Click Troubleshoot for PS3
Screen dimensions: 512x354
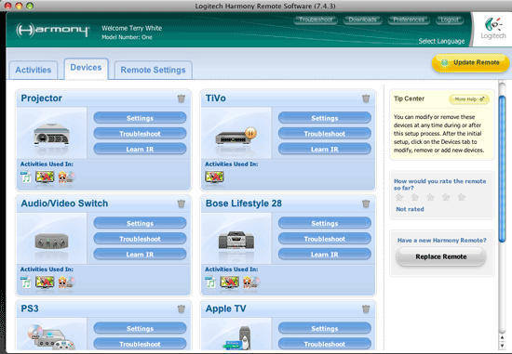pyautogui.click(x=140, y=344)
